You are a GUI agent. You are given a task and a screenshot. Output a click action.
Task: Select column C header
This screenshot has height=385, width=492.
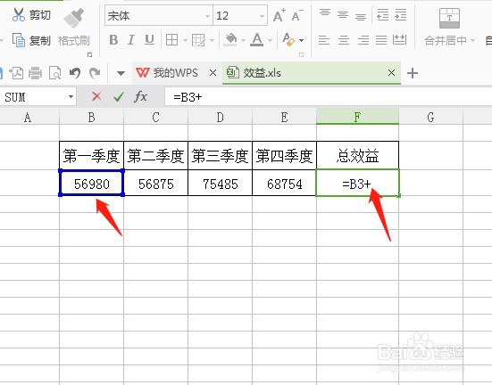tap(155, 118)
